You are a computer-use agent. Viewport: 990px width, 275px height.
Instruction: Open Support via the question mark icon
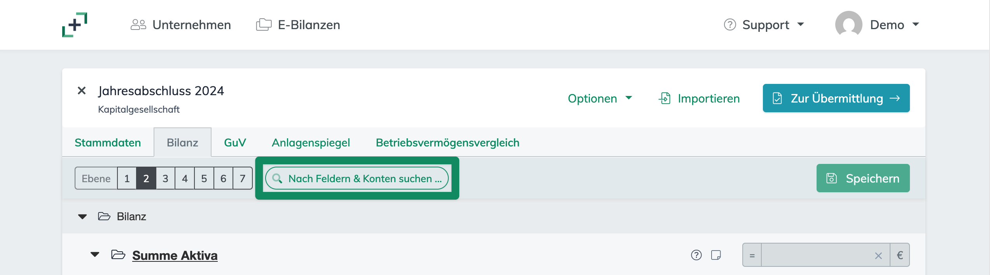click(x=730, y=24)
